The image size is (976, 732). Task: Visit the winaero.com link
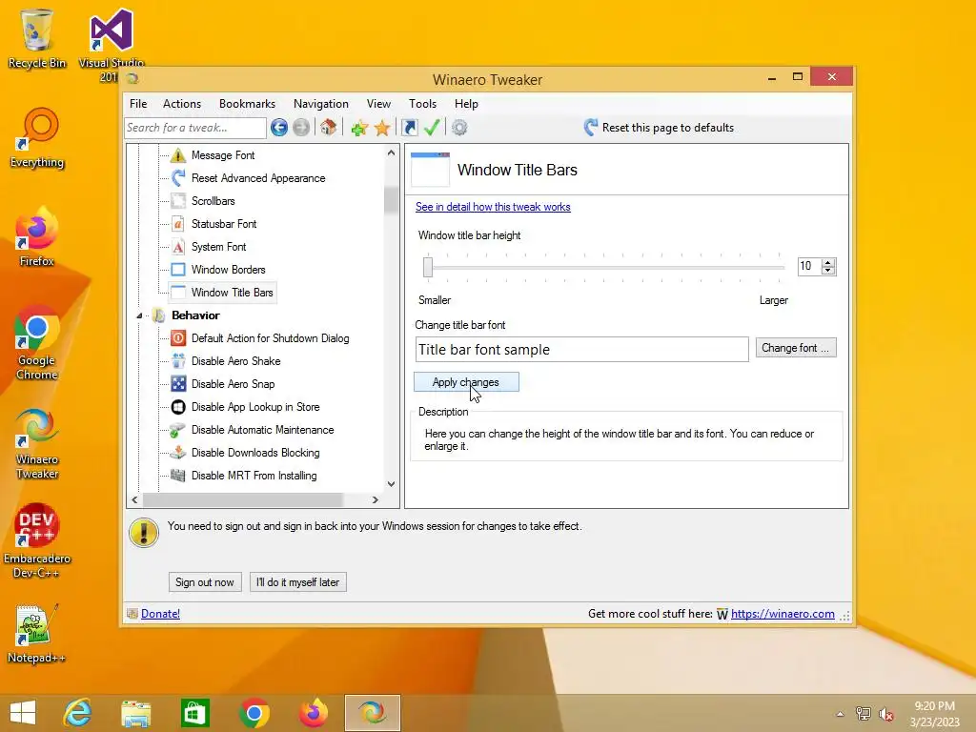click(783, 614)
